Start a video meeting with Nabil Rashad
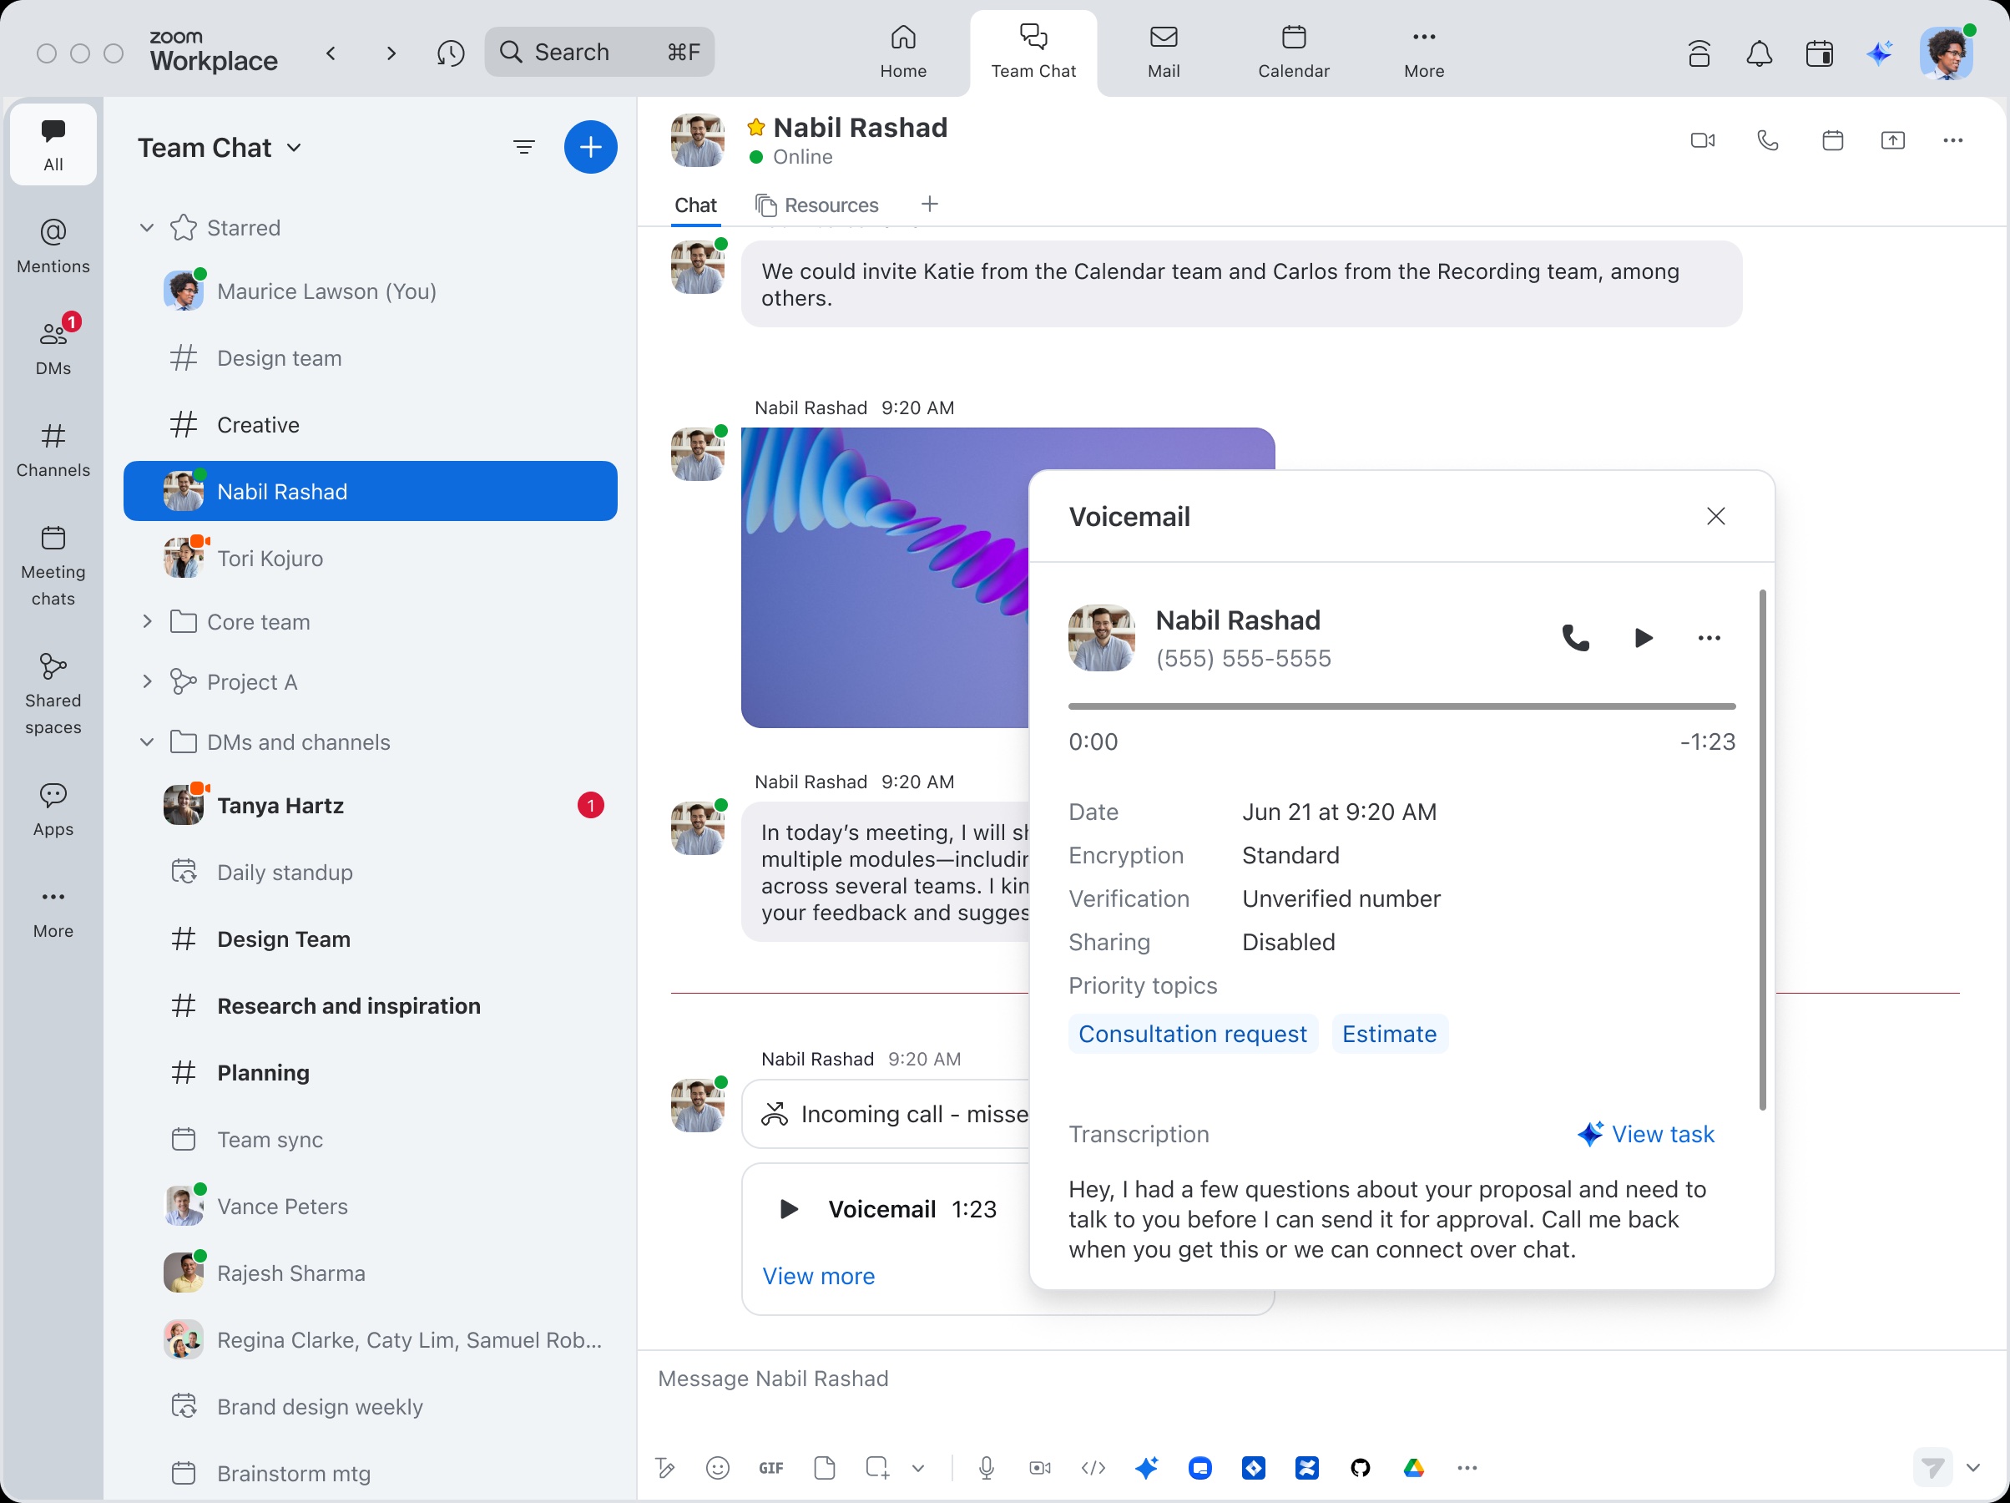This screenshot has width=2010, height=1503. pyautogui.click(x=1702, y=141)
